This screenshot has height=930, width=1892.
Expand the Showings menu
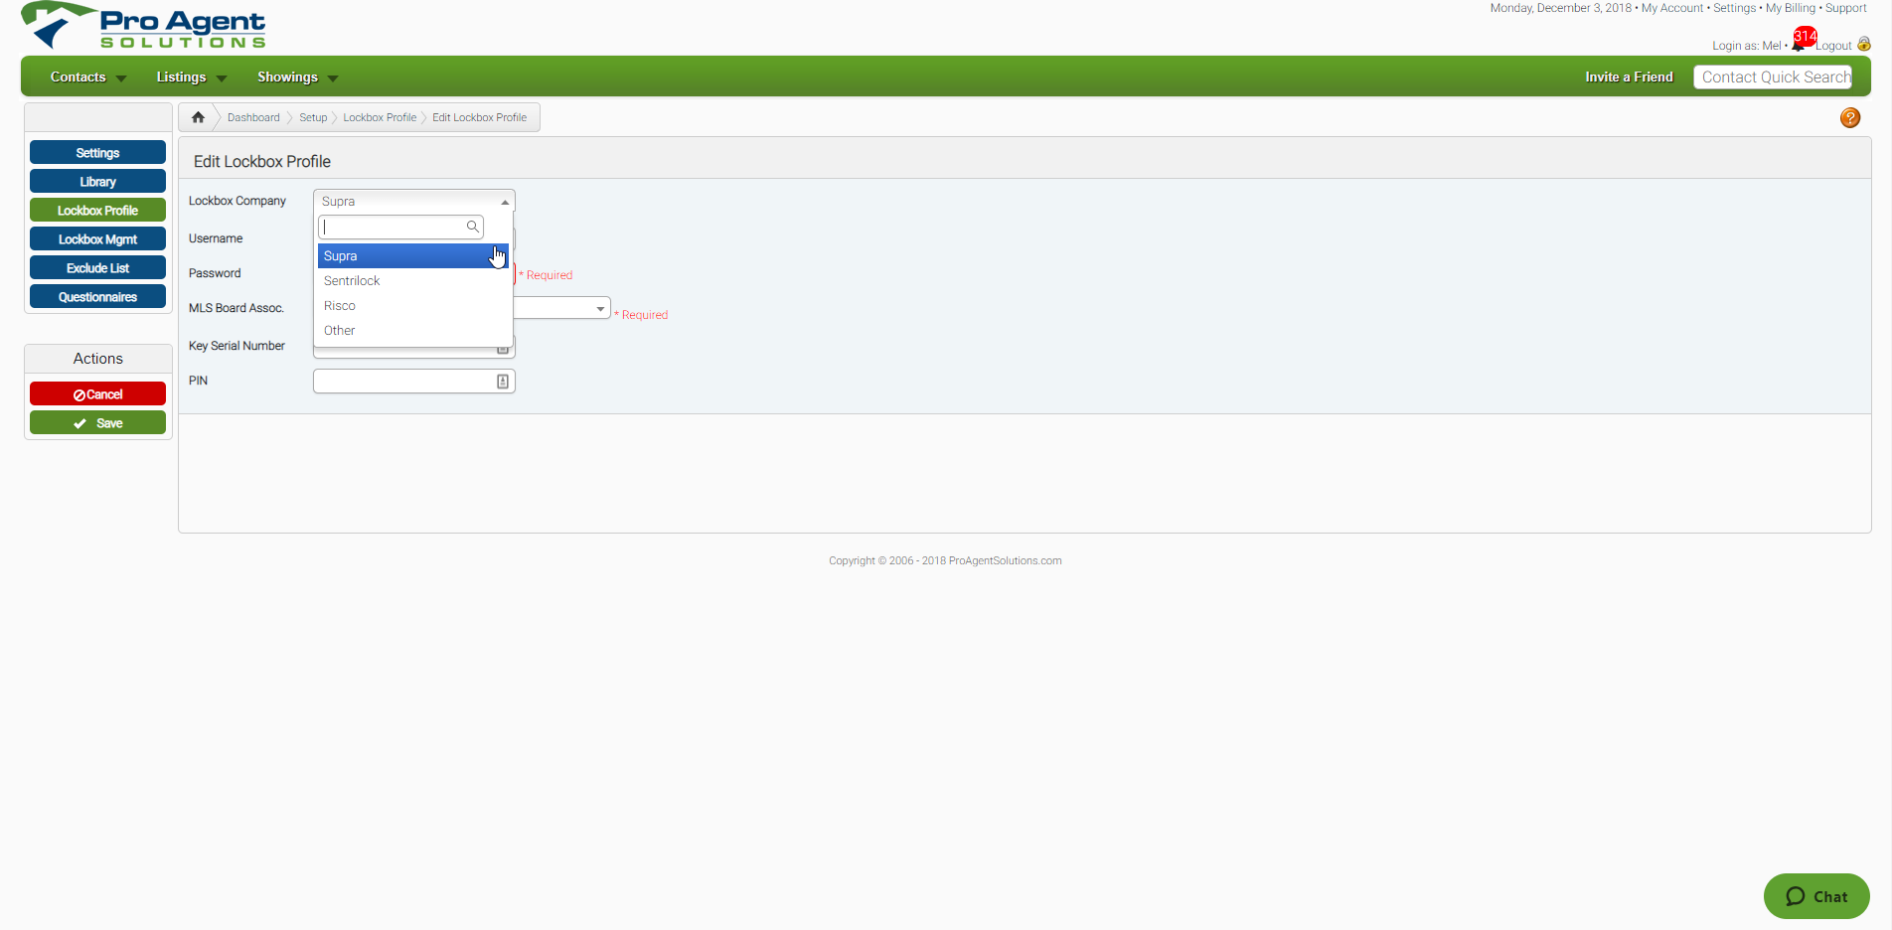298,77
